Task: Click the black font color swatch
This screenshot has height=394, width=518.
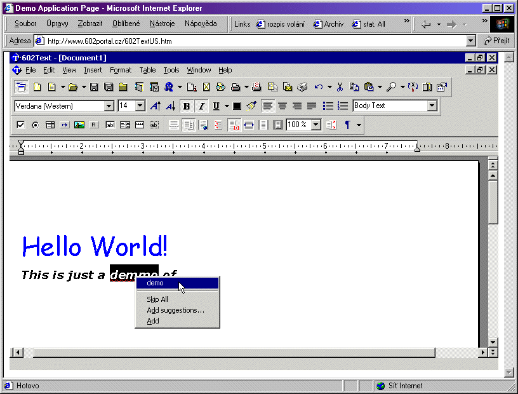Action: [x=237, y=106]
